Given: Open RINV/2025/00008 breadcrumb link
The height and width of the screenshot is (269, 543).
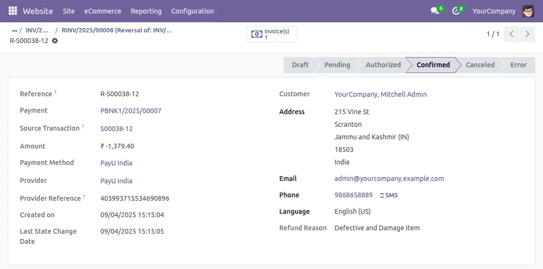Looking at the screenshot, I should [116, 30].
